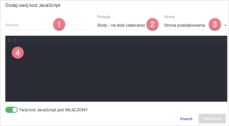Disable the green JavaScript code toggle switch
This screenshot has width=229, height=126.
tap(11, 110)
